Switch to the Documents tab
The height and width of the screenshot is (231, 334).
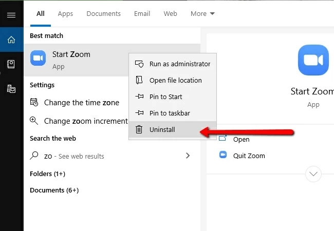point(103,14)
